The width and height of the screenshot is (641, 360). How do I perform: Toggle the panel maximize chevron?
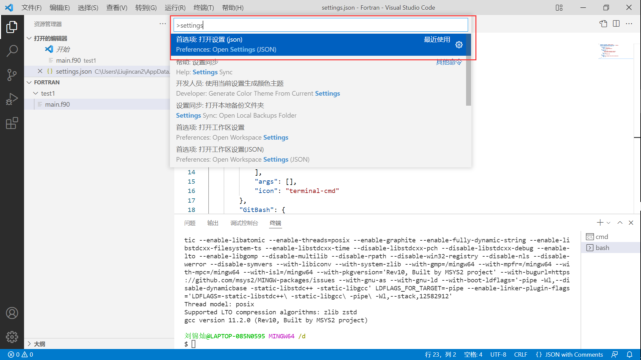[620, 223]
